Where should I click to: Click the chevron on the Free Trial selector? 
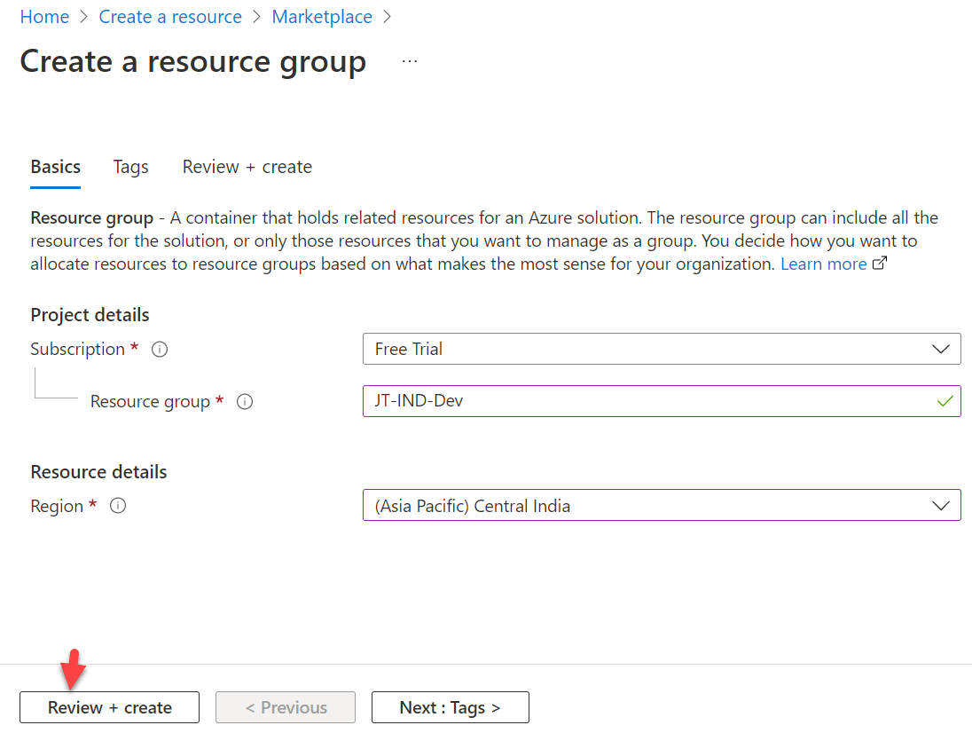pos(941,349)
